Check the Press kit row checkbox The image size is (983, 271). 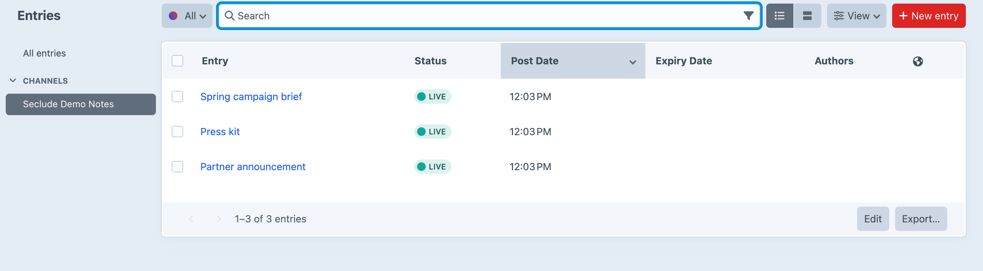177,132
